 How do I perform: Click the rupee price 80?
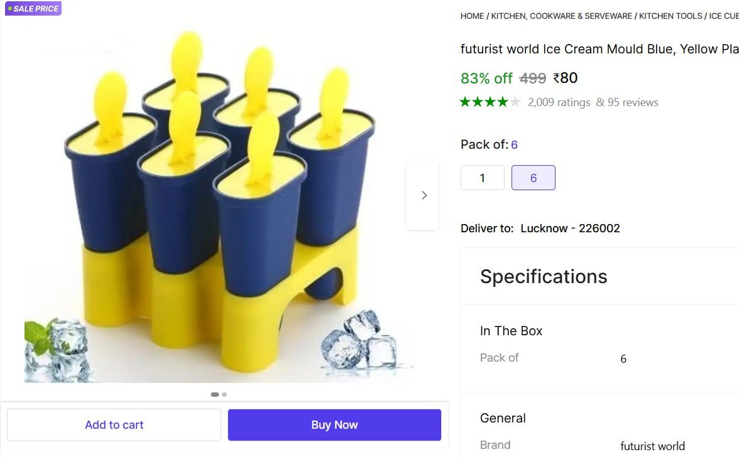pyautogui.click(x=566, y=78)
